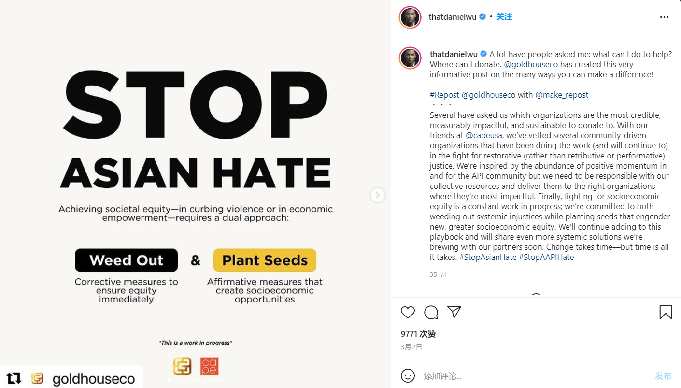Open comments via speech bubble icon
The height and width of the screenshot is (388, 681).
[x=431, y=313]
